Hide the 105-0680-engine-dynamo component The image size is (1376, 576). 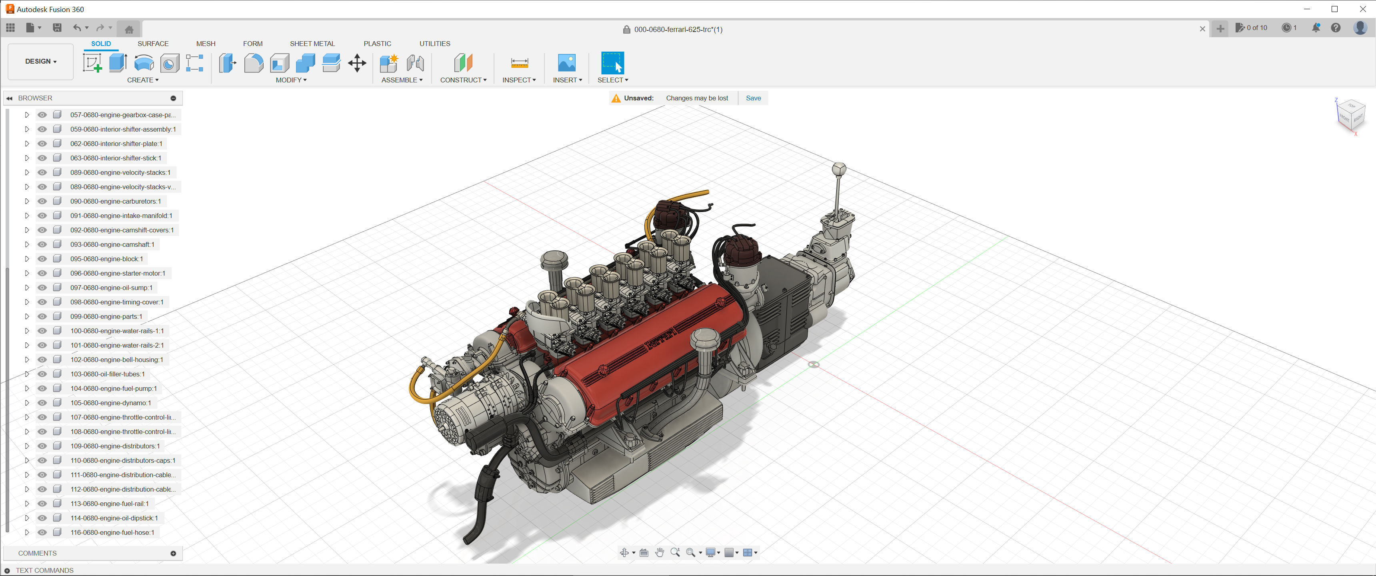(42, 403)
